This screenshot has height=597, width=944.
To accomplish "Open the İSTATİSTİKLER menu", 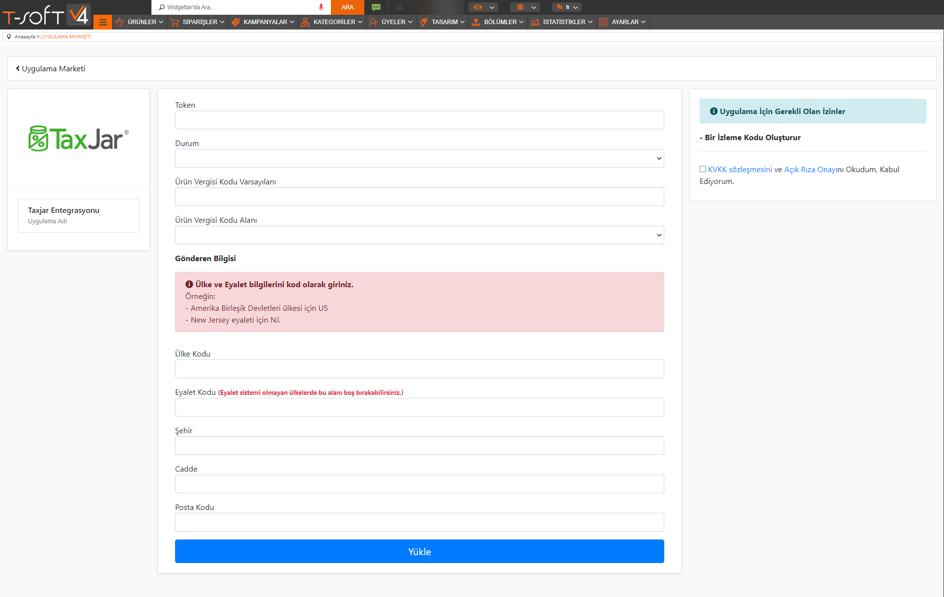I will [x=562, y=22].
